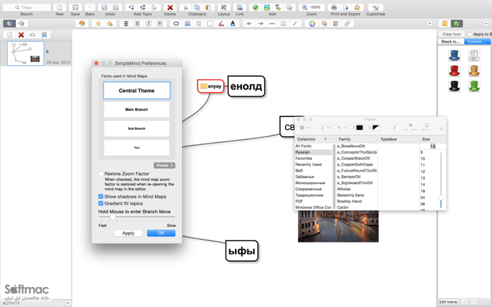Image resolution: width=492 pixels, height=307 pixels.
Task: Click the printer icon in Print and Export
Action: click(334, 7)
